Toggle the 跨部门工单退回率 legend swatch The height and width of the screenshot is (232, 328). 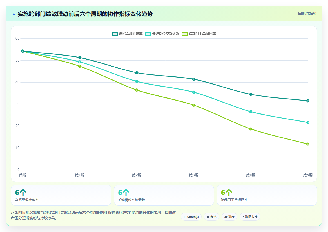[184, 34]
